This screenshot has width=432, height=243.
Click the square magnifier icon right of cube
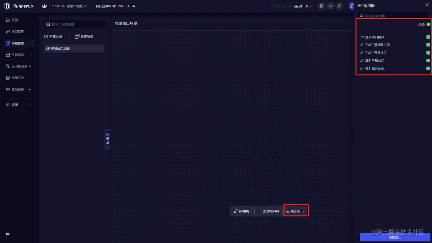pyautogui.click(x=340, y=6)
